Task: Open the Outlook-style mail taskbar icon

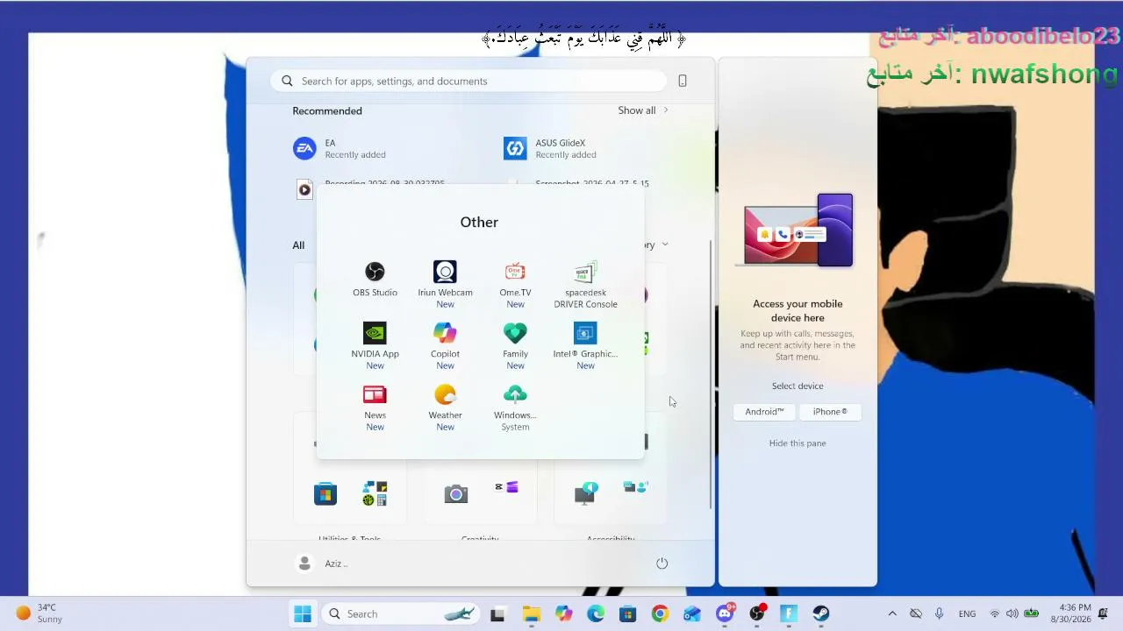Action: point(692,613)
